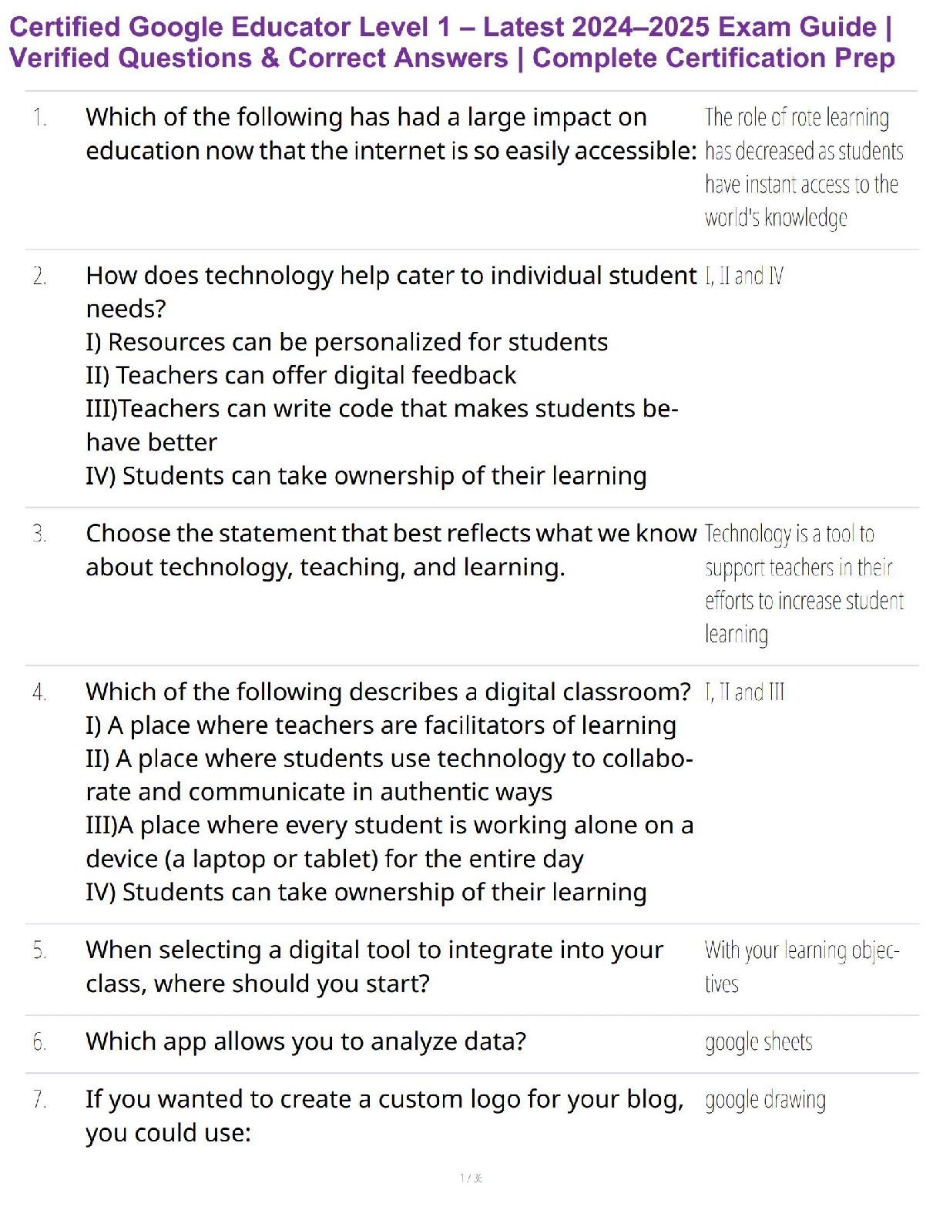Click the page number at the page bottom

471,1178
